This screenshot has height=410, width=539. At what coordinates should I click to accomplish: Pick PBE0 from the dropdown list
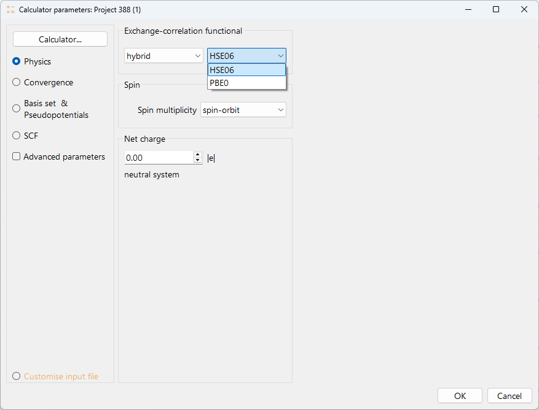click(x=246, y=83)
